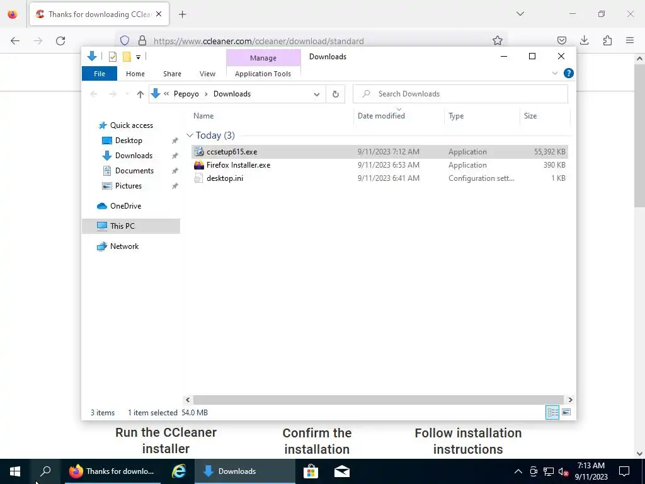Open Microsoft Store from taskbar
The image size is (645, 484).
point(311,471)
